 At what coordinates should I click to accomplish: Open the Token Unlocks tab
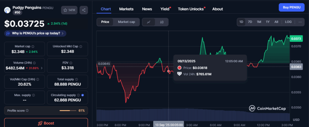[x=191, y=9]
